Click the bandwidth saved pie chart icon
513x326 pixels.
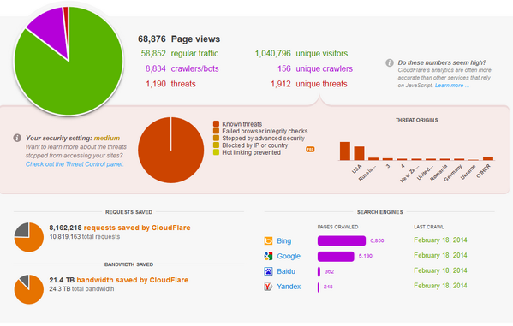(x=29, y=289)
